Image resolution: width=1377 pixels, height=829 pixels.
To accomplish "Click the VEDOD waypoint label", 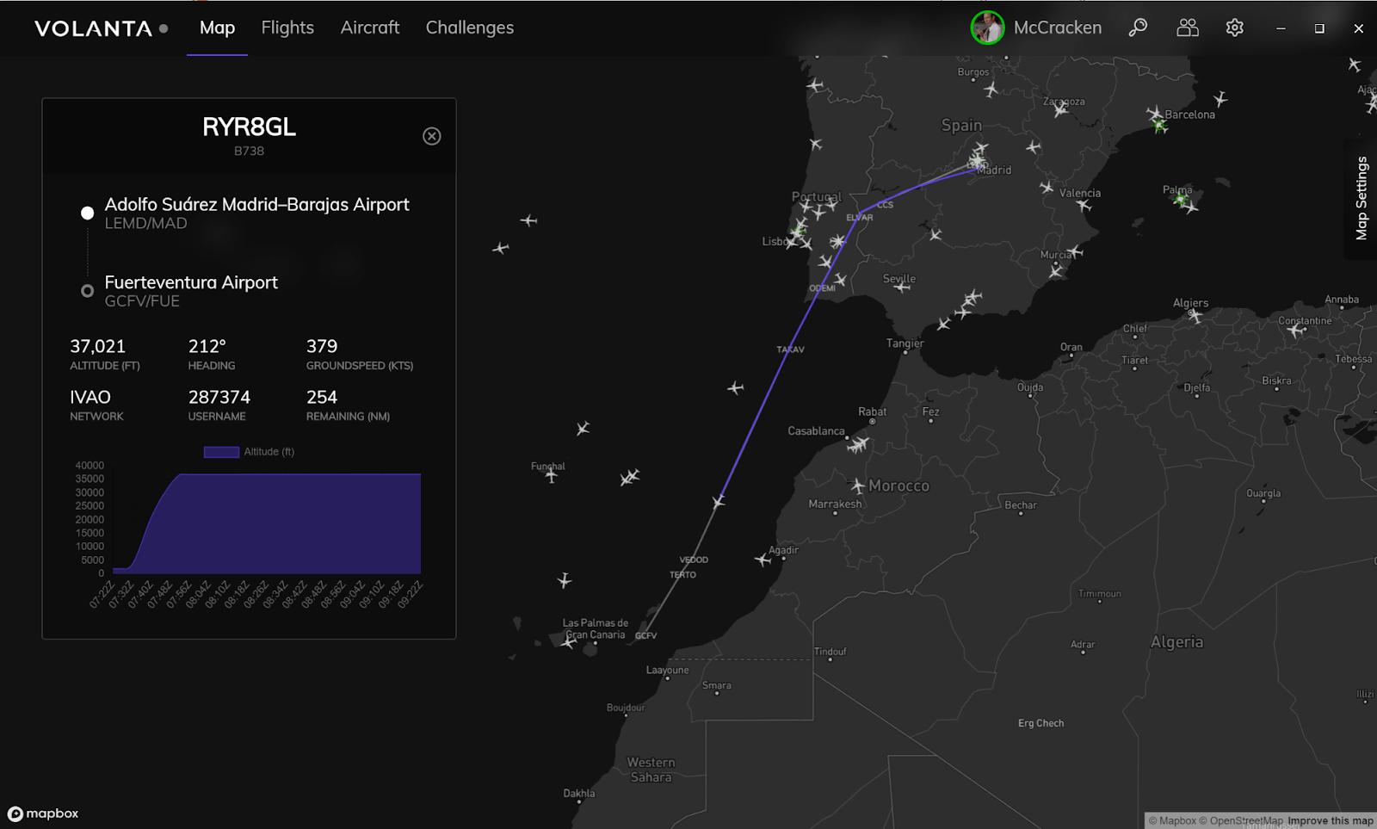I will point(694,560).
